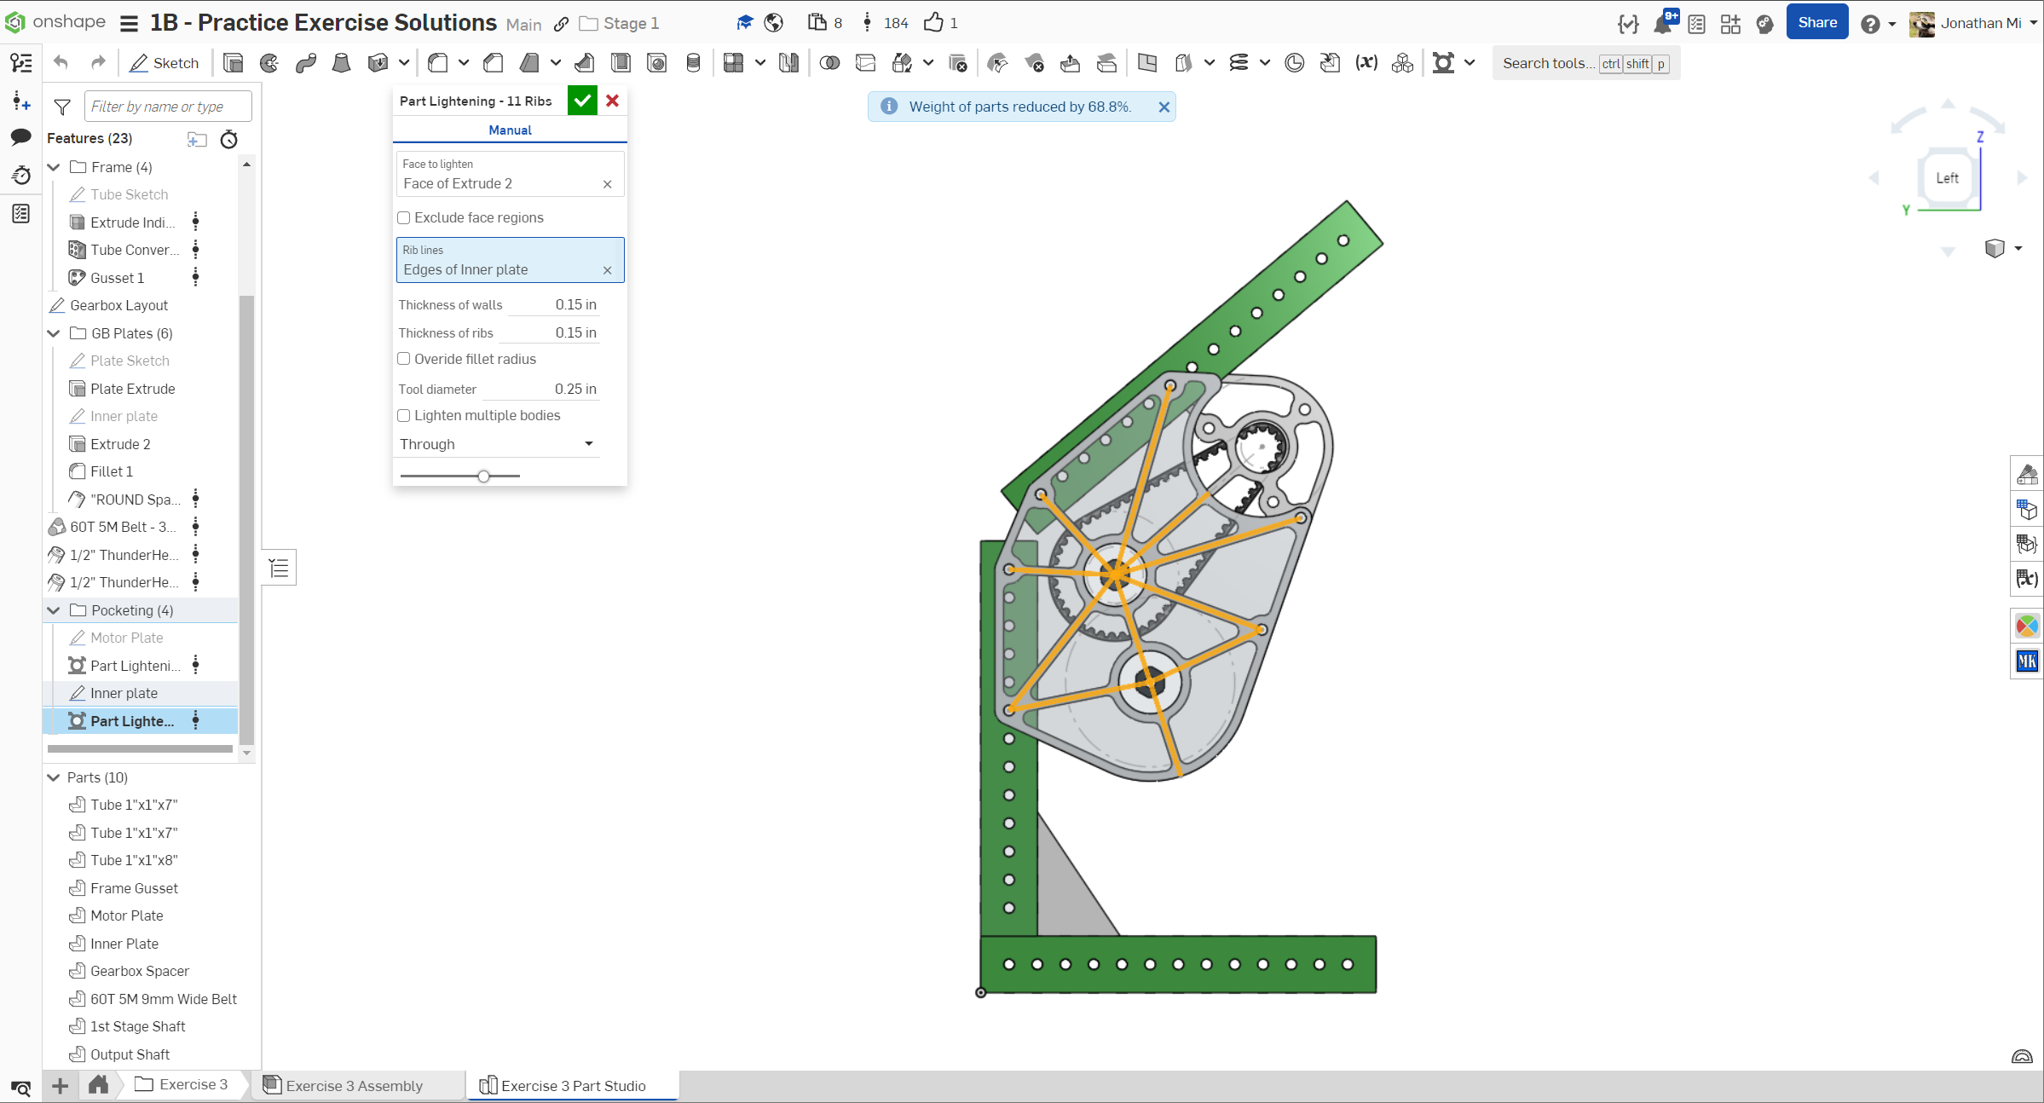Accept Part Lightening with green checkmark
This screenshot has height=1103, width=2044.
click(x=582, y=101)
